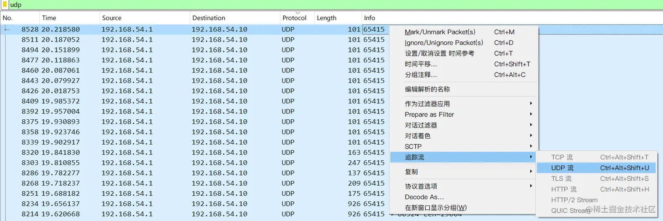Select packet number 8392 row
This screenshot has height=221, width=663.
coord(195,111)
